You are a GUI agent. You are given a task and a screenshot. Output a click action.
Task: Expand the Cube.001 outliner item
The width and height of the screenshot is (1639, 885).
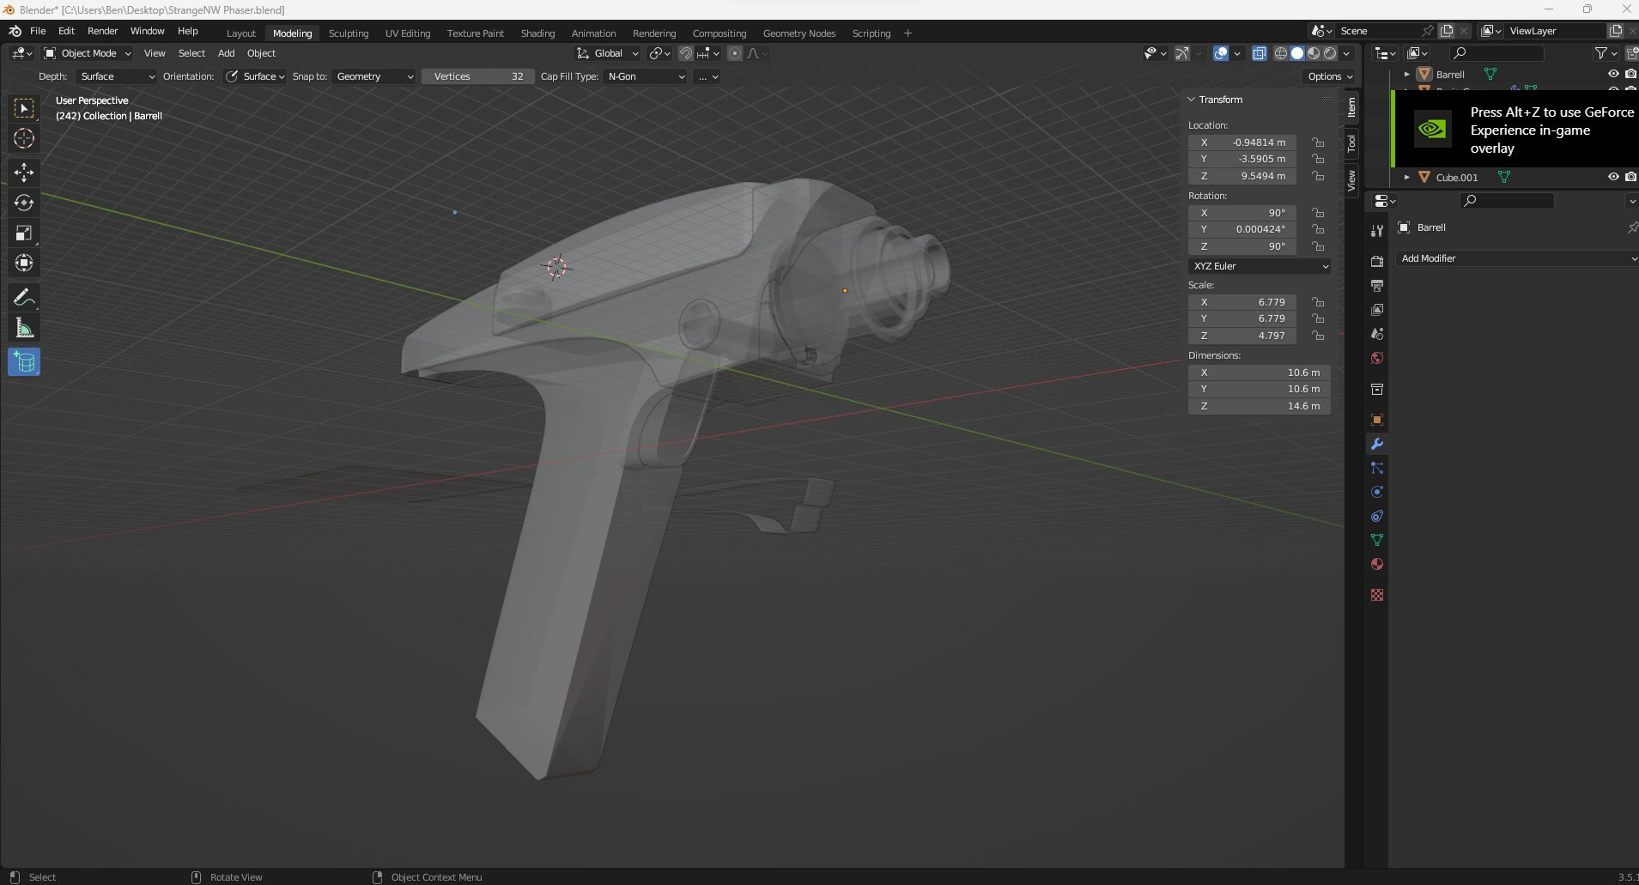coord(1406,178)
